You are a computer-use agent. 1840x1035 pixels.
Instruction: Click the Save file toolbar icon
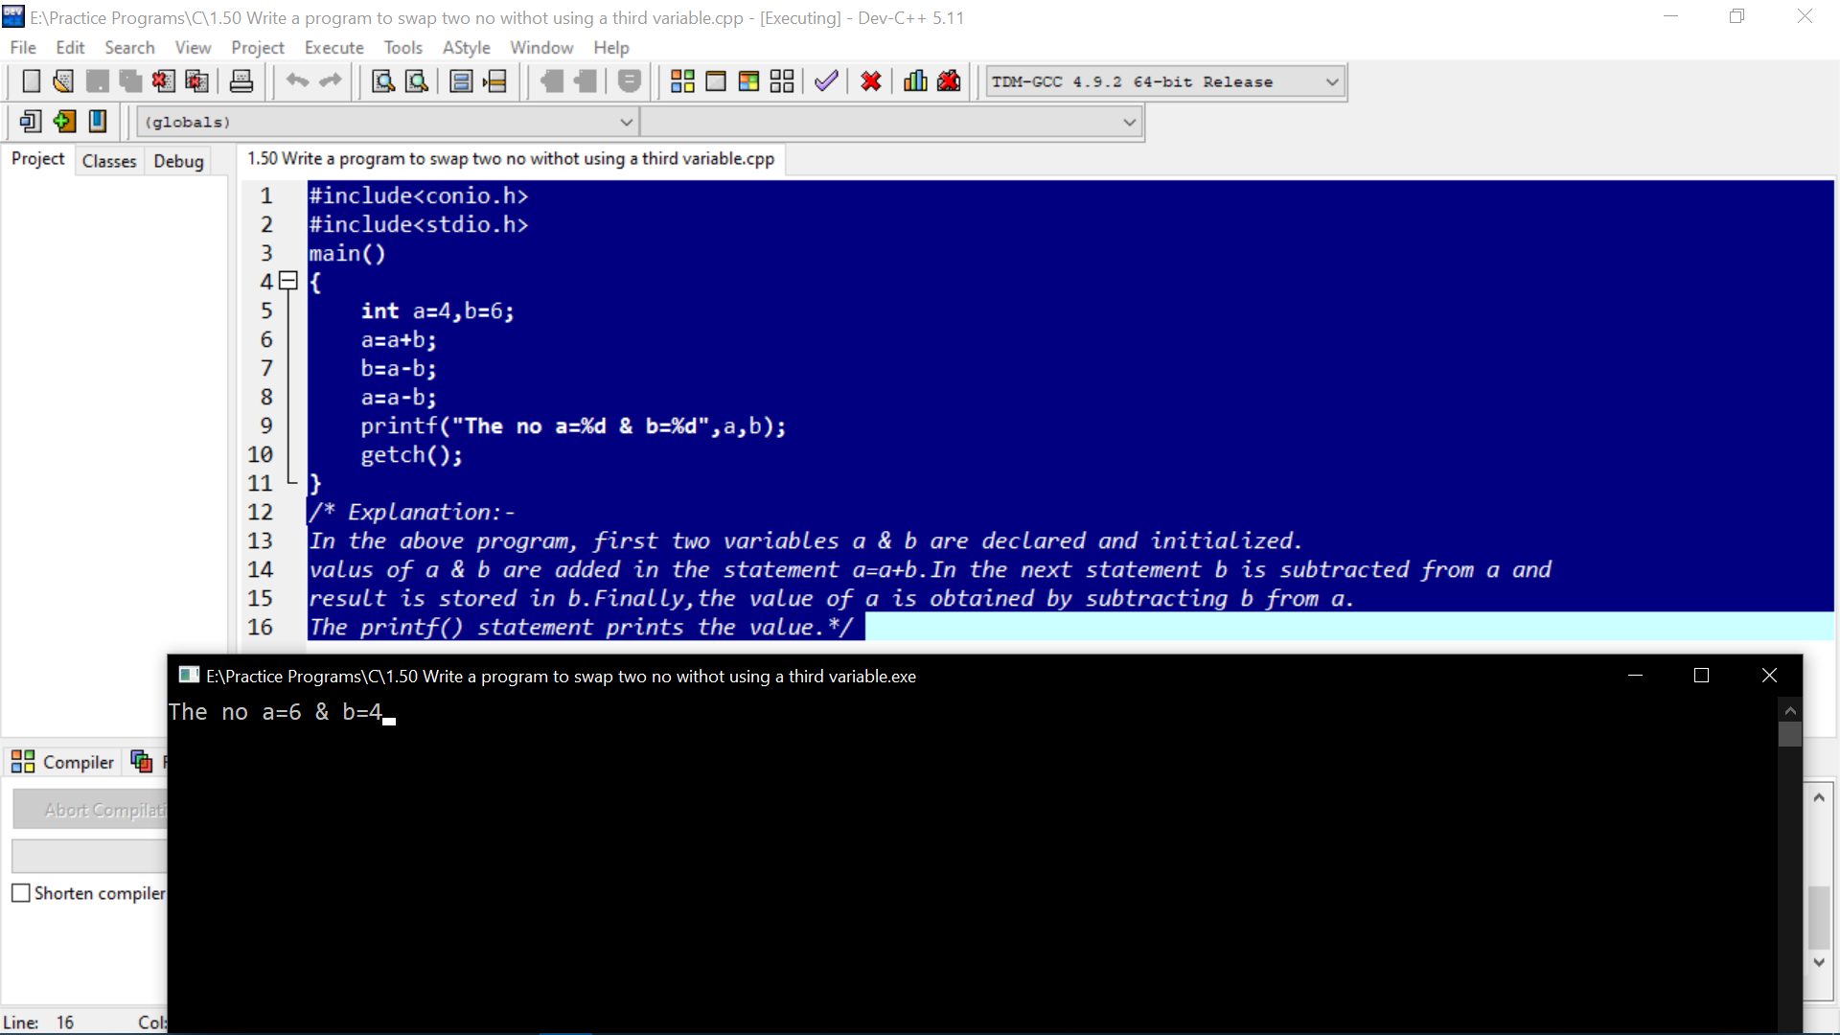(97, 81)
